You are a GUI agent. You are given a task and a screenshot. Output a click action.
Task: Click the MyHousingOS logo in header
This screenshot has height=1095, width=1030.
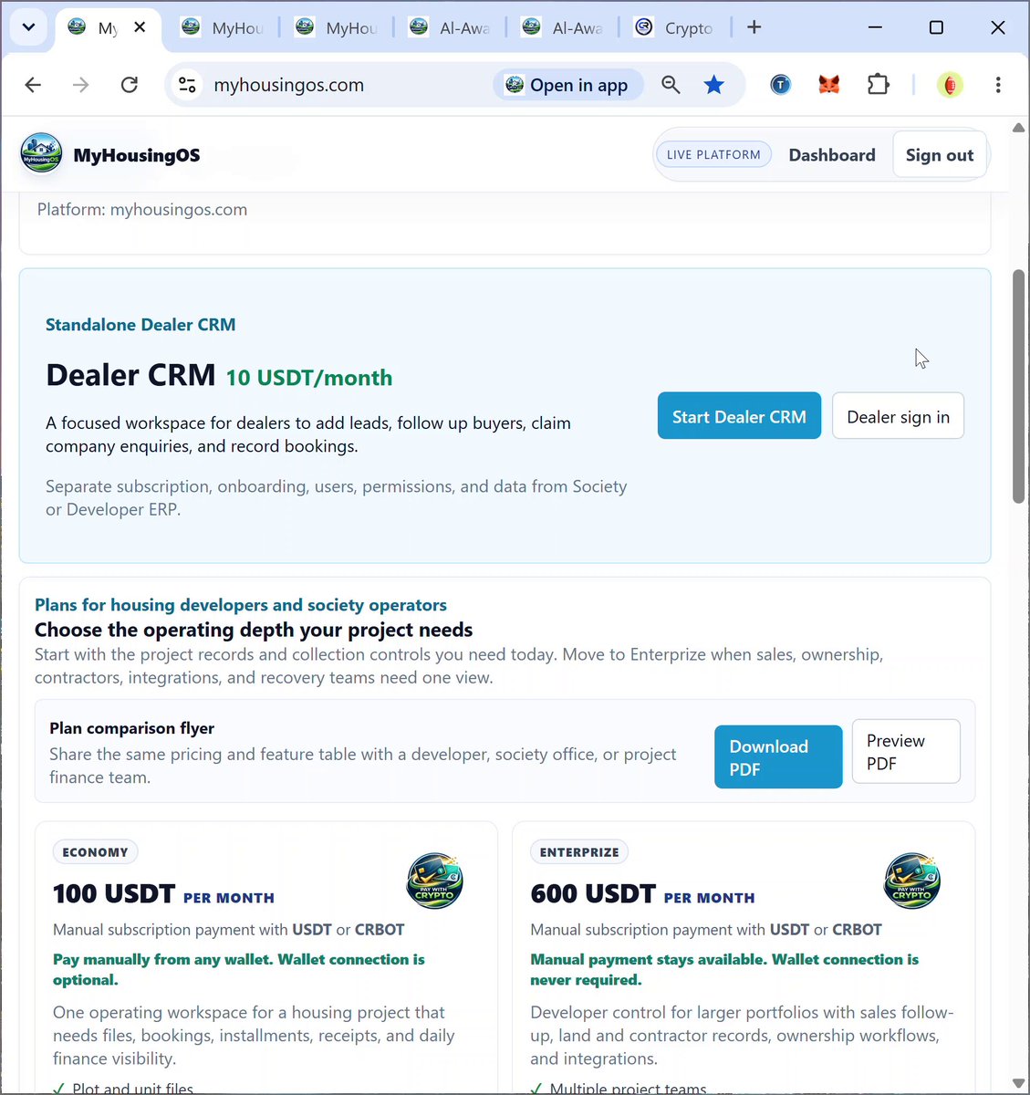click(41, 154)
